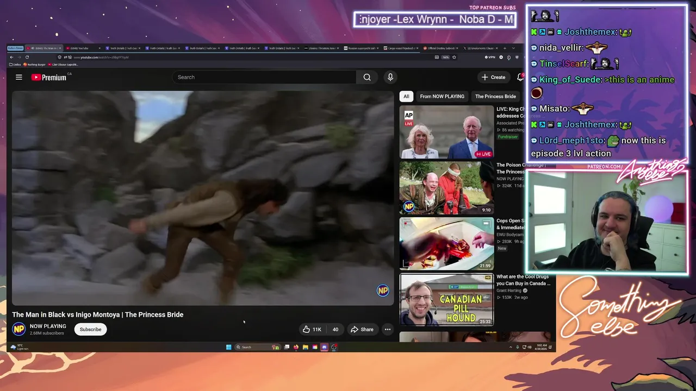The width and height of the screenshot is (696, 391).
Task: Expand the browser tab list dropdown
Action: pos(512,48)
